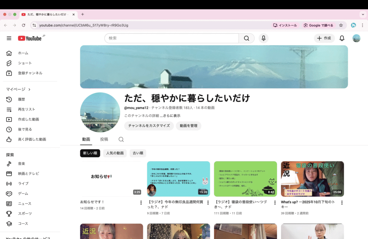Open options menu for お知らせです！ video

pos(141,203)
